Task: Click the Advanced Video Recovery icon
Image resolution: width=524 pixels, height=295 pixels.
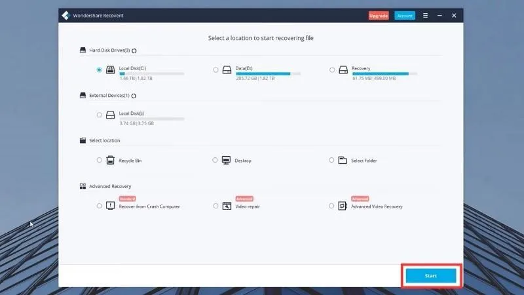Action: [x=343, y=206]
